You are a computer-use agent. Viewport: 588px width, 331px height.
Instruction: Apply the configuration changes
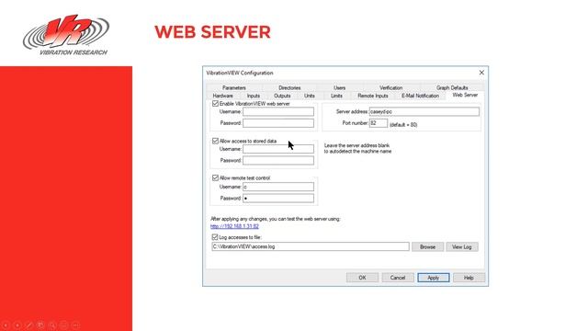pos(433,278)
